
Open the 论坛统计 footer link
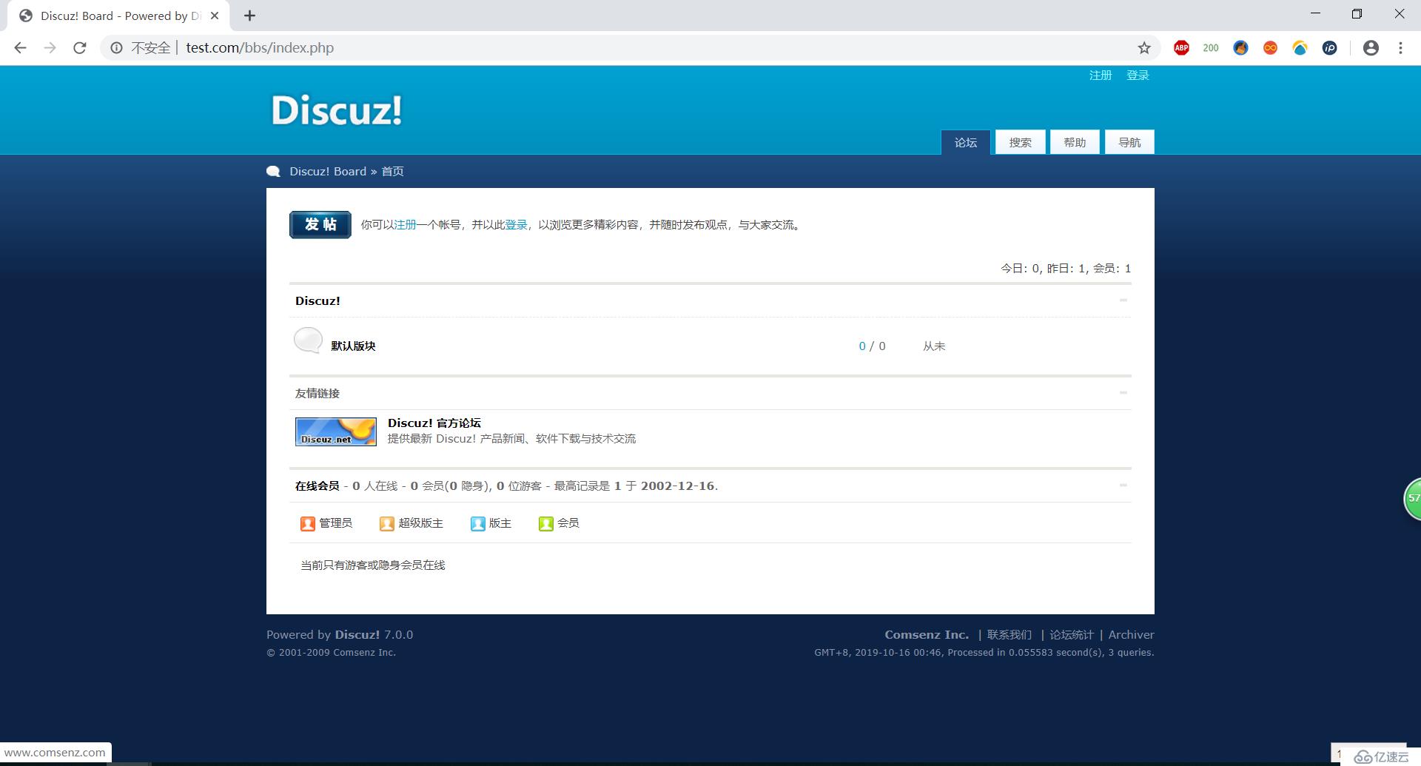click(1072, 635)
